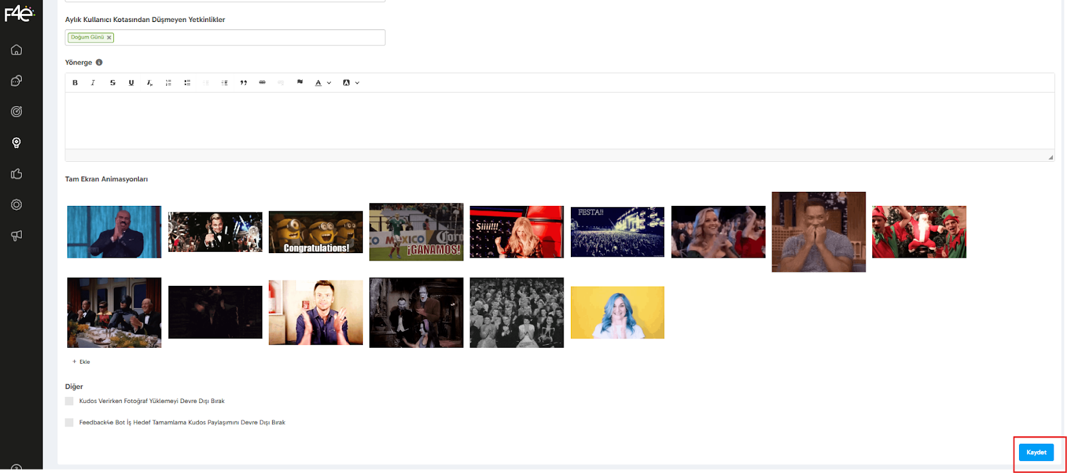Select the Minions 'Congratulations!' animation
The image size is (1067, 473).
point(315,232)
